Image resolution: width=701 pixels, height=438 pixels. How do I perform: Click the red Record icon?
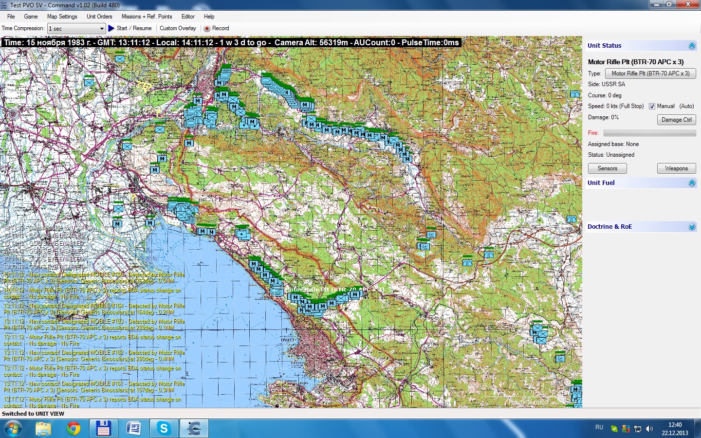[207, 29]
